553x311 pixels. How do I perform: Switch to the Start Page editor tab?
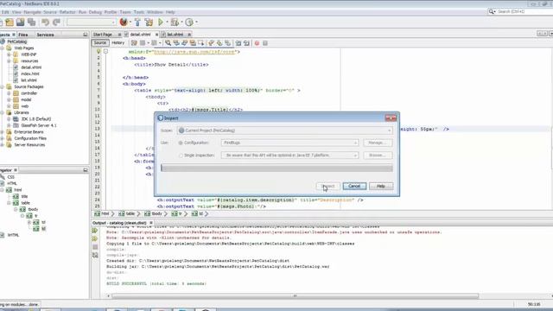(x=107, y=35)
